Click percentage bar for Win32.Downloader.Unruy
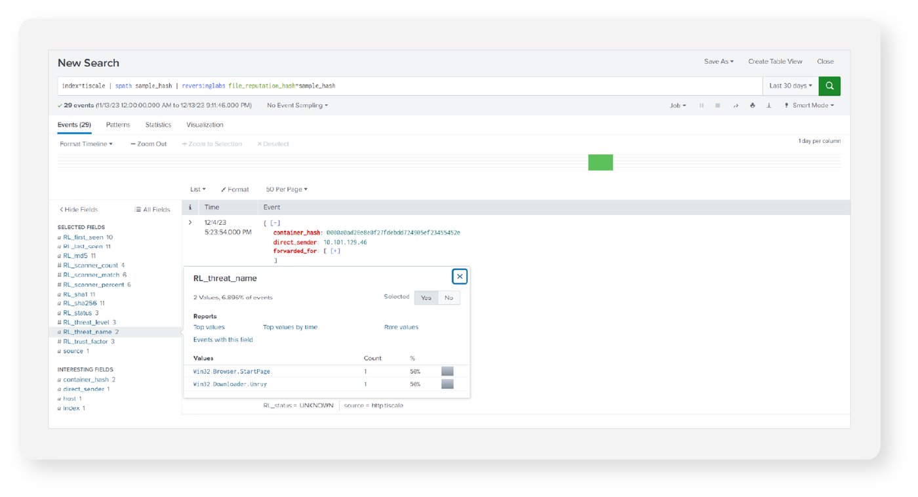Screen dimensions: 918x497 pos(447,384)
